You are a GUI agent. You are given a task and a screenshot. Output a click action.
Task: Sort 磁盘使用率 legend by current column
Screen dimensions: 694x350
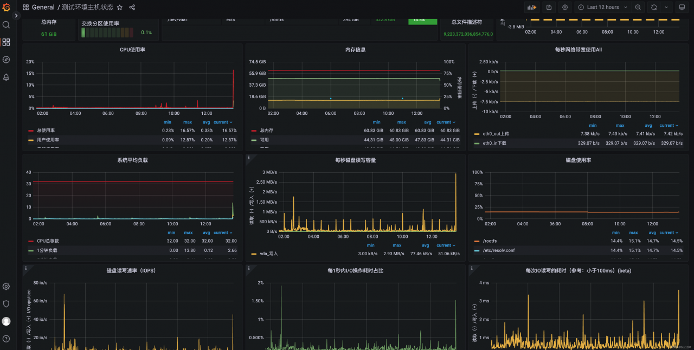pos(669,232)
